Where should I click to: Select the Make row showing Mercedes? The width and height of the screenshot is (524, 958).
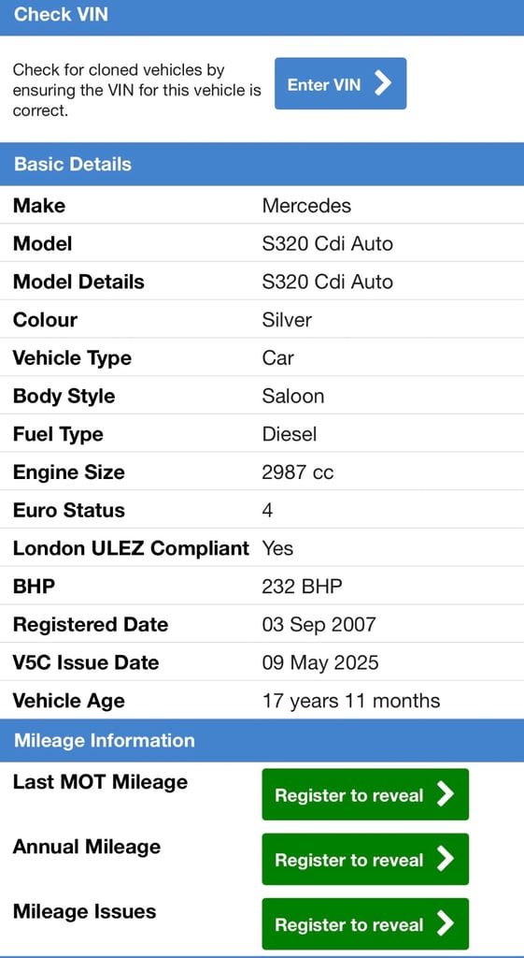262,205
